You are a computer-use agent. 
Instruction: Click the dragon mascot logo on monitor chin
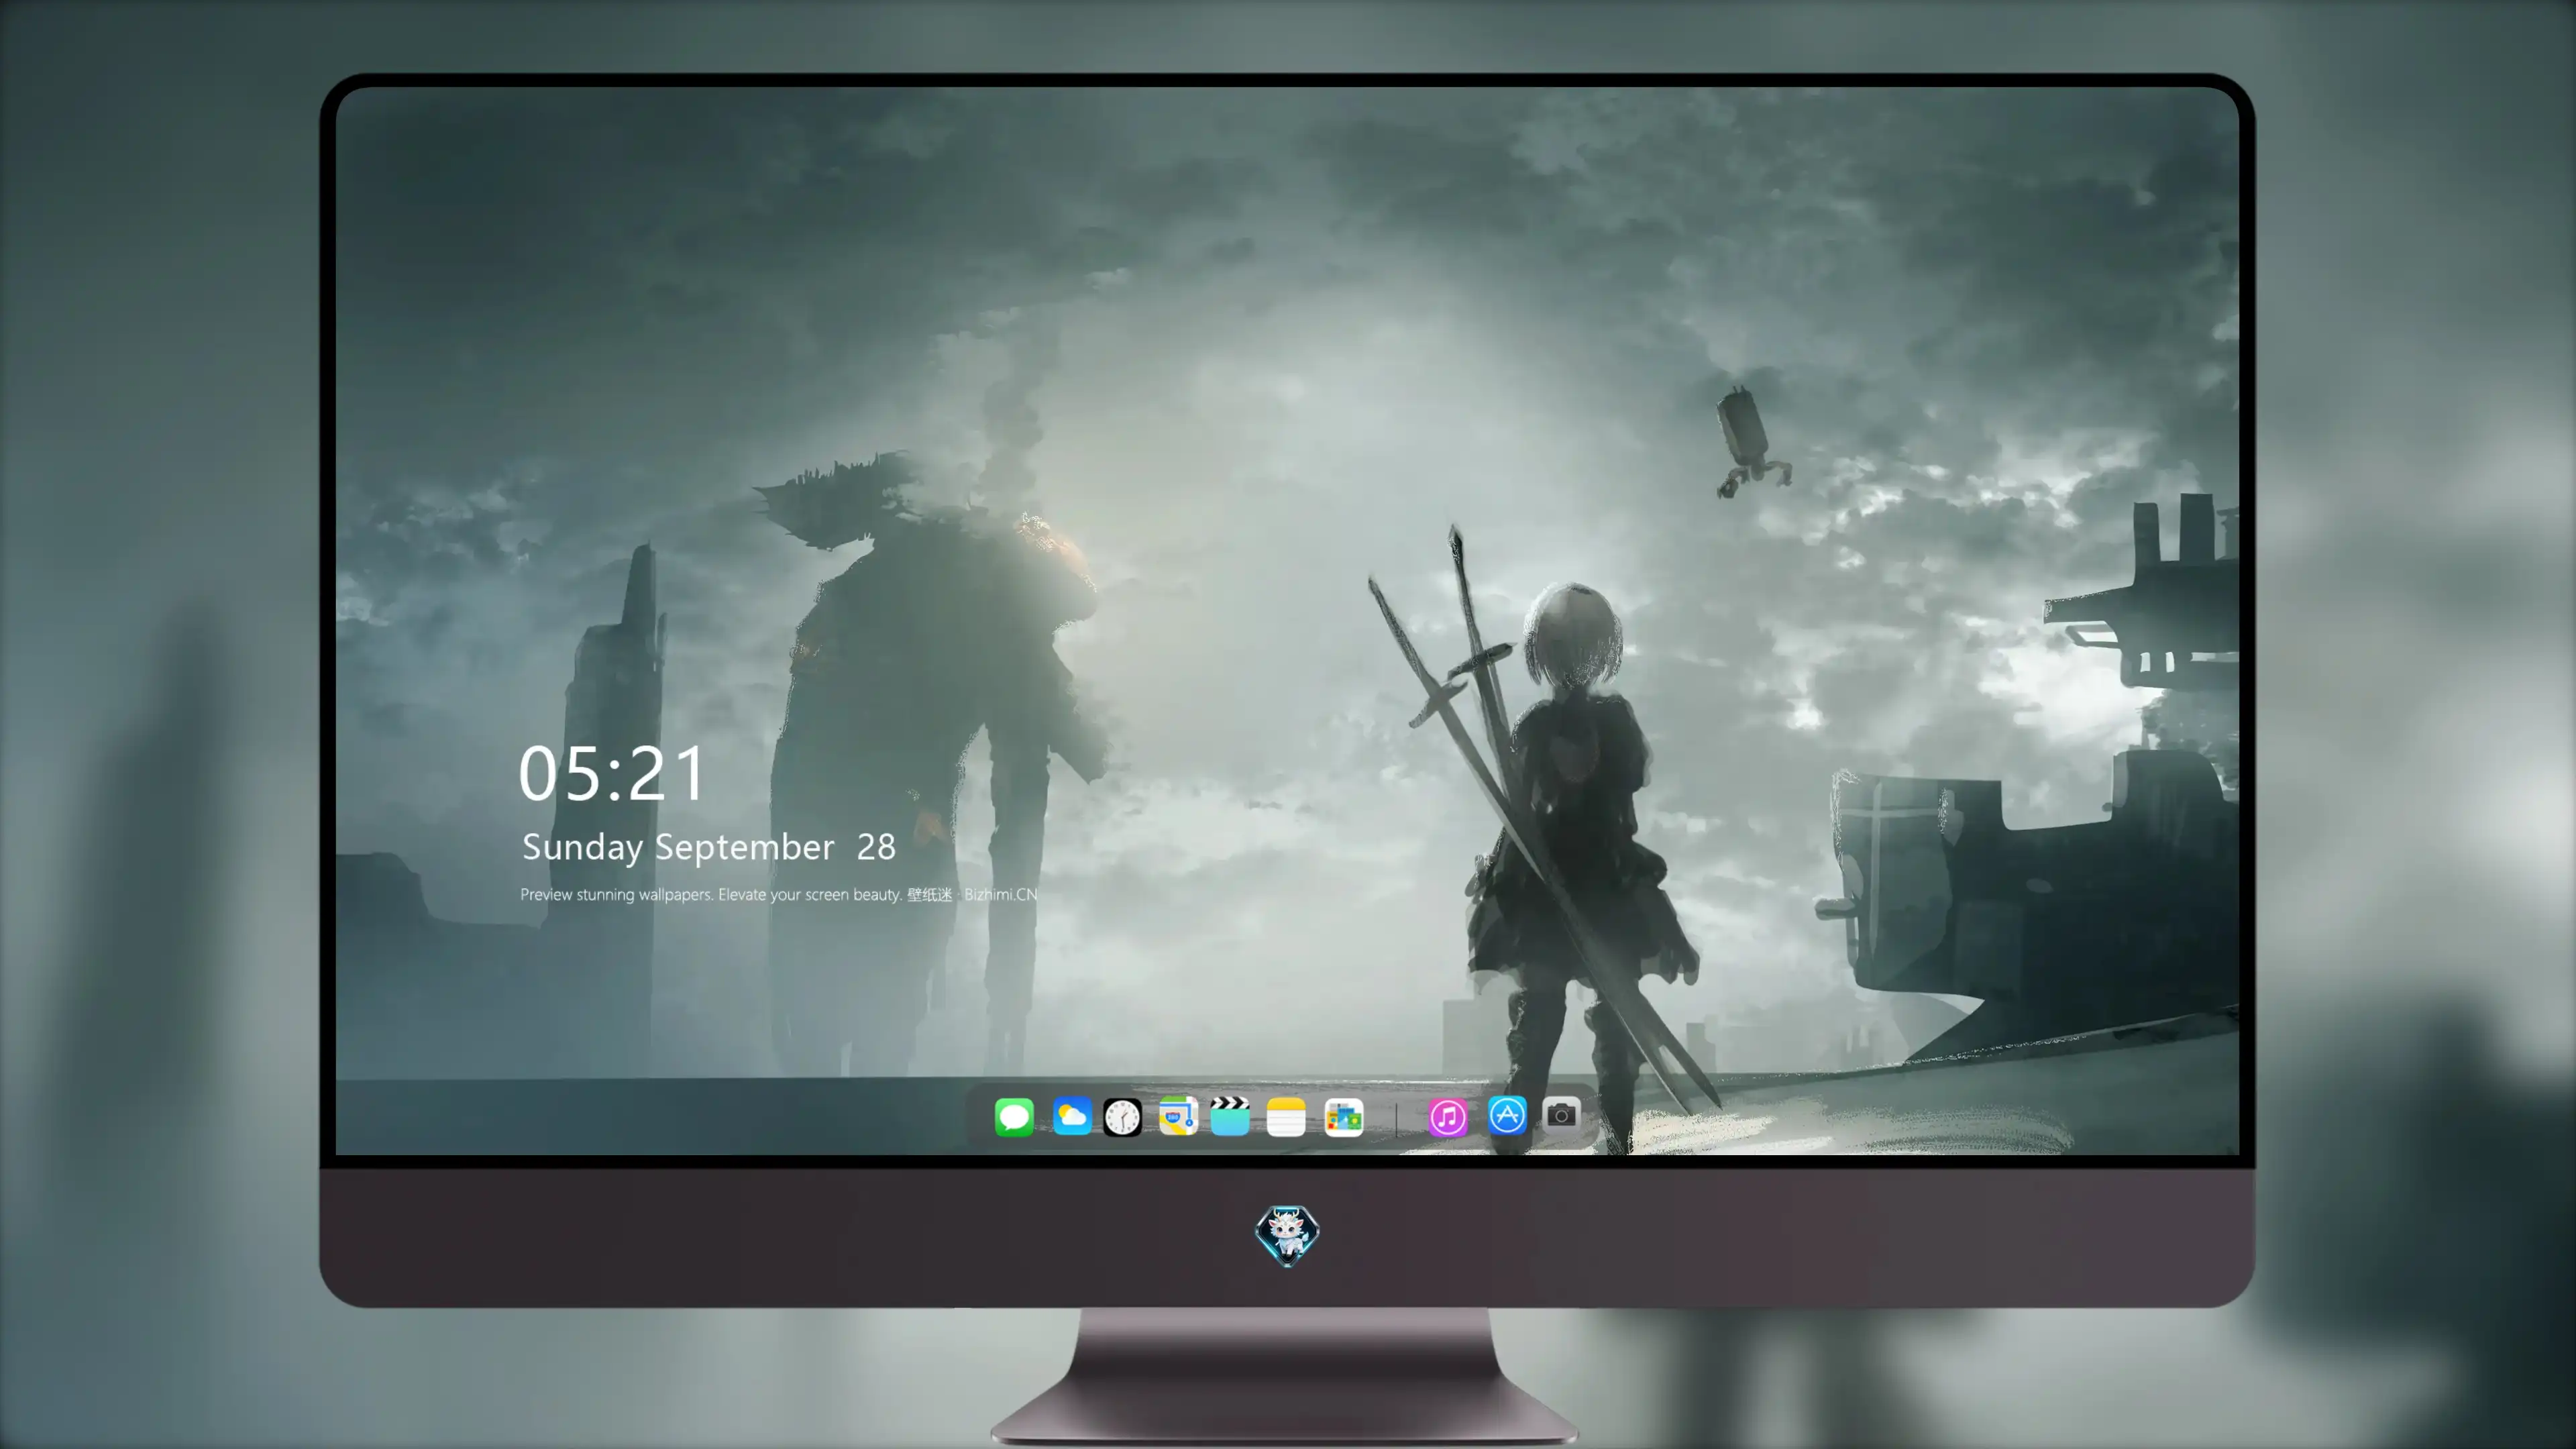1287,1235
